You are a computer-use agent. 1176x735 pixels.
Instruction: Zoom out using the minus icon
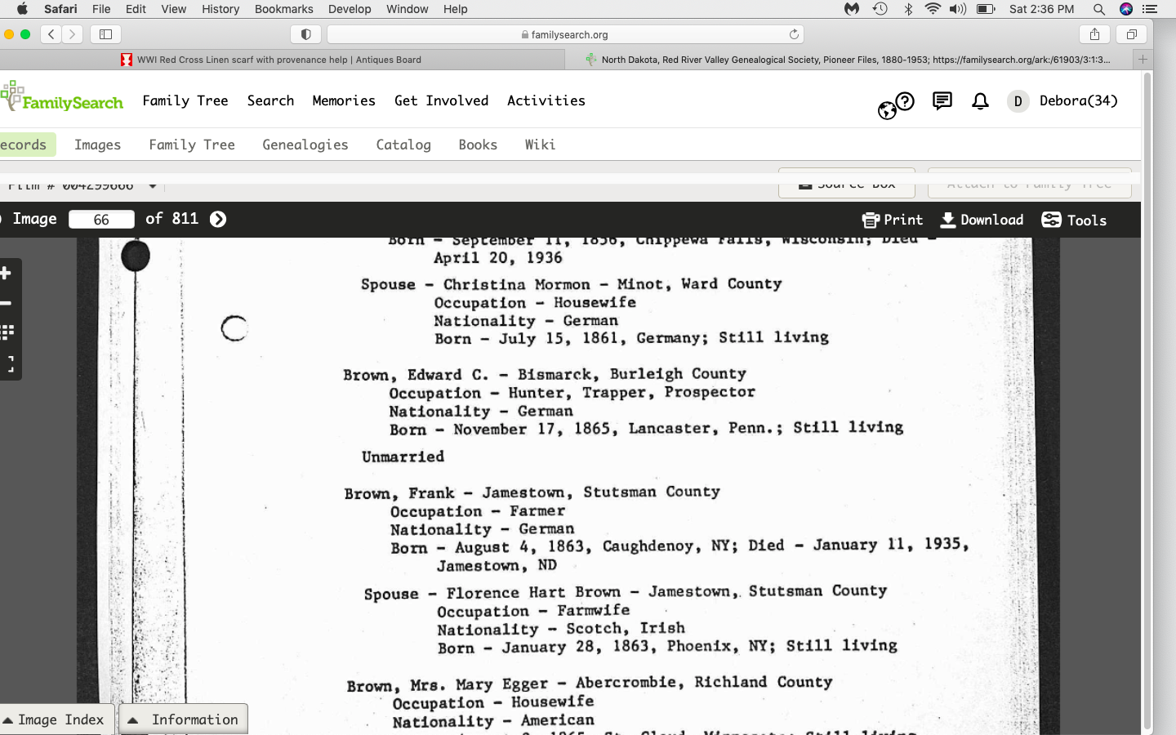click(6, 303)
